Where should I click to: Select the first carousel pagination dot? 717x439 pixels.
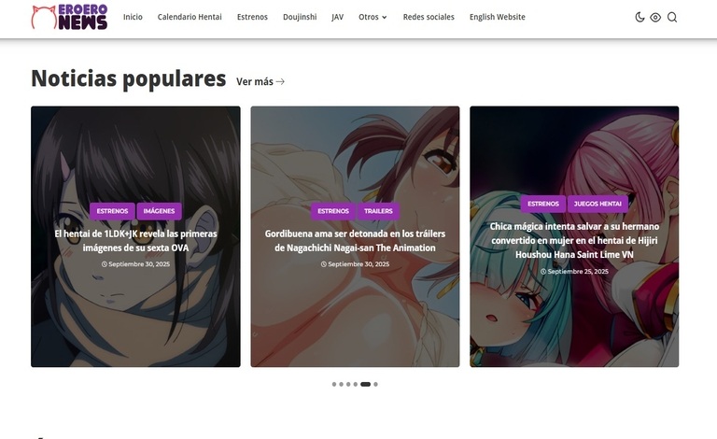coord(334,384)
